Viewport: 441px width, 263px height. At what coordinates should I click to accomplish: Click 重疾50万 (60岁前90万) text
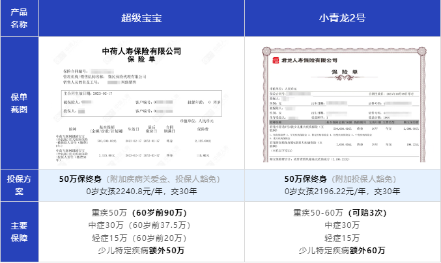coord(139,213)
